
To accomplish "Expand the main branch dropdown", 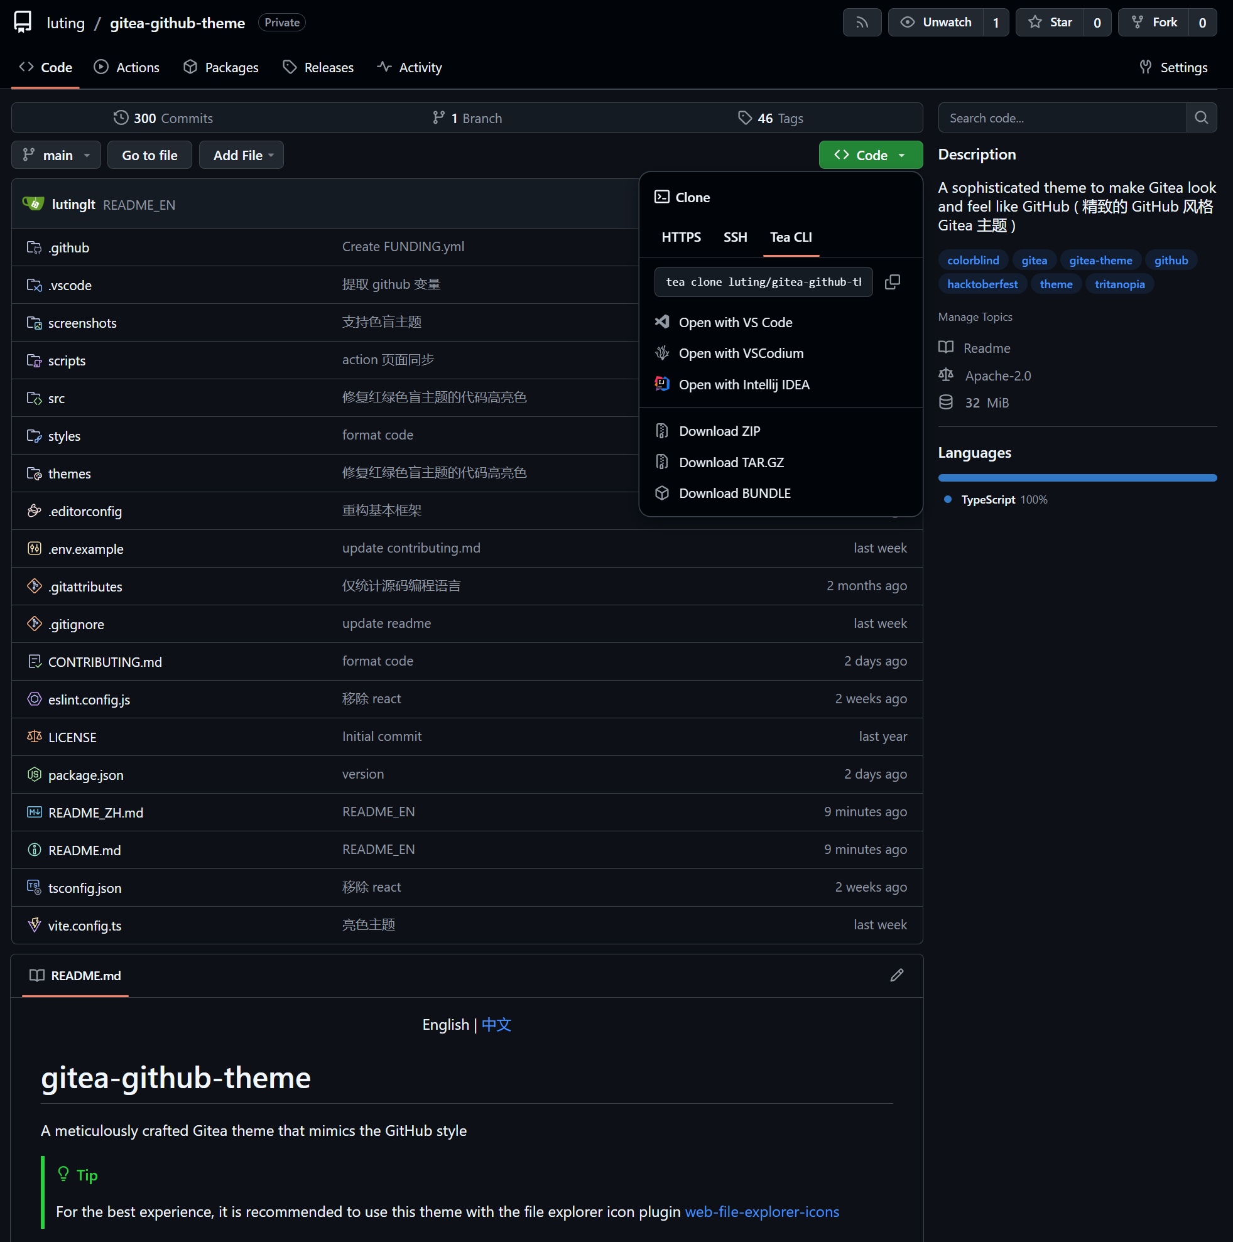I will tap(56, 156).
